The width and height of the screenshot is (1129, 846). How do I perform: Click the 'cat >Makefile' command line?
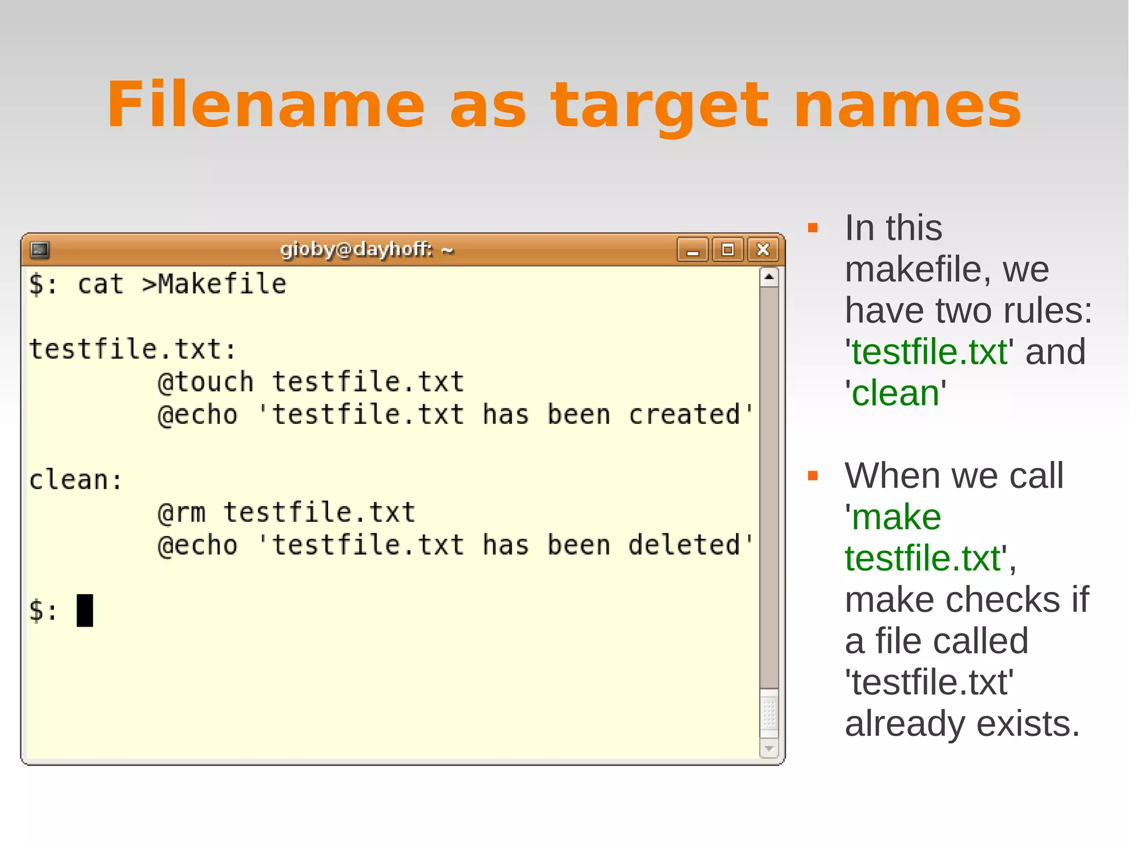pyautogui.click(x=182, y=284)
